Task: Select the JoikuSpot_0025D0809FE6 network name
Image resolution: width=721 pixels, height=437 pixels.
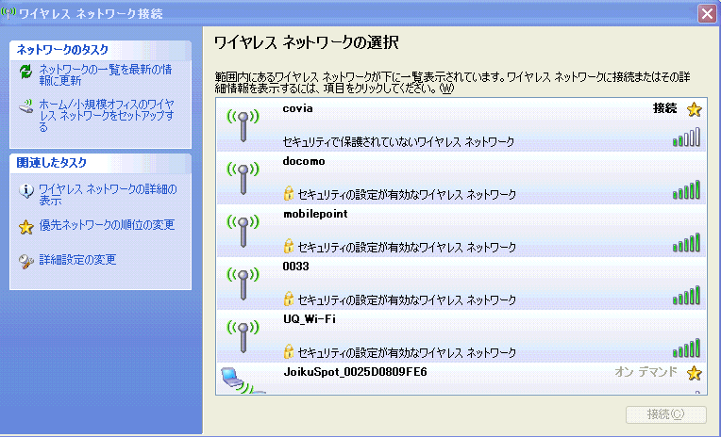Action: pos(355,372)
